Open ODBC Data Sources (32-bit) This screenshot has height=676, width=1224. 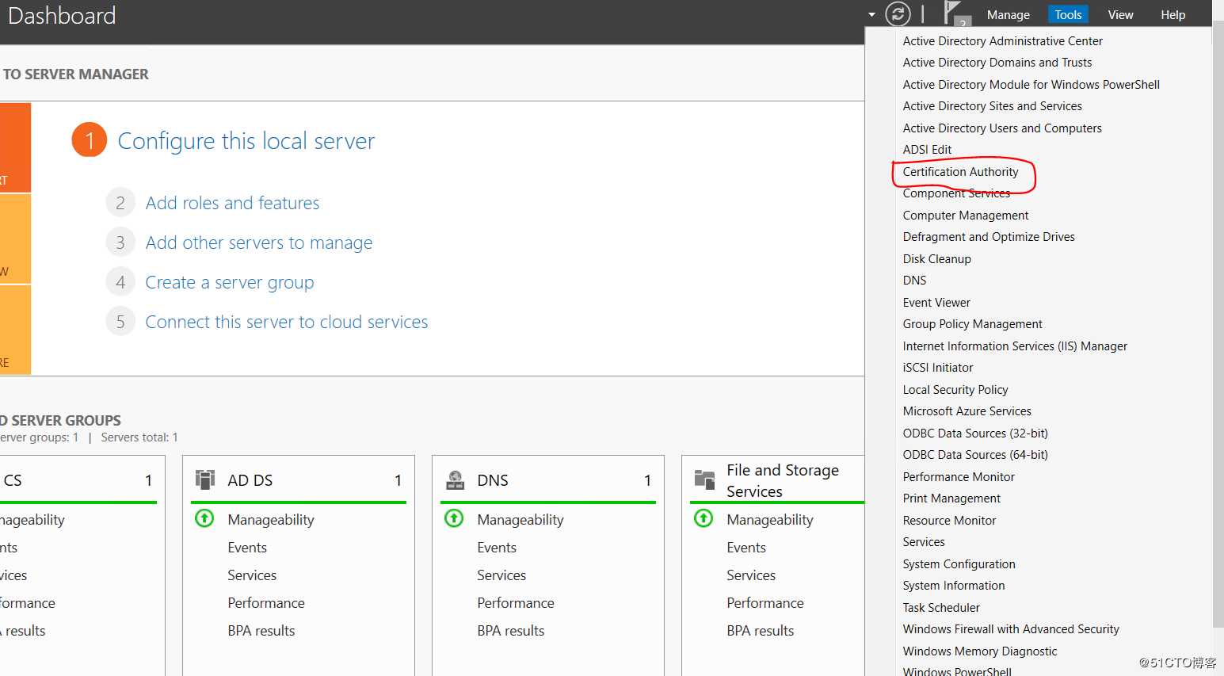point(975,433)
